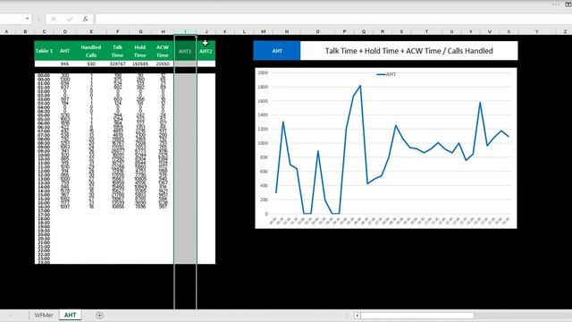Click the 'ACW Time' header cell
572x322 pixels.
tap(163, 51)
